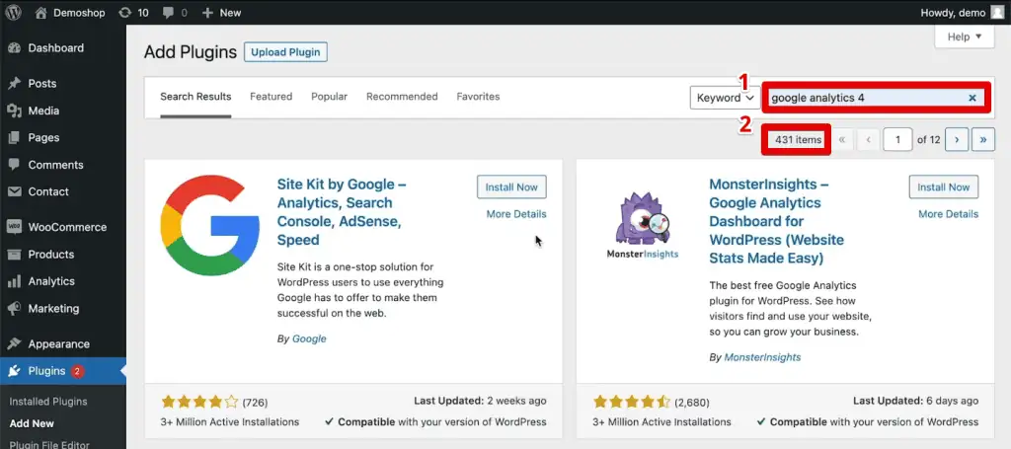Click Last Updated: 6 days ago text
Screen dimensions: 1011x449
click(915, 401)
